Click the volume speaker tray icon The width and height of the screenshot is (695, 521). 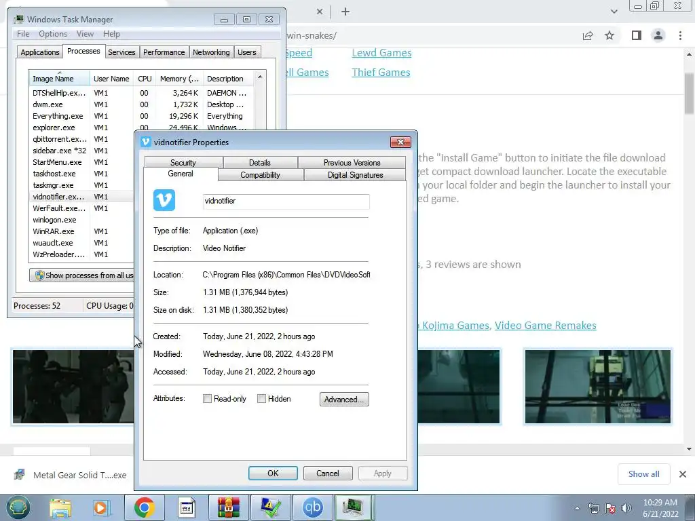click(x=626, y=507)
